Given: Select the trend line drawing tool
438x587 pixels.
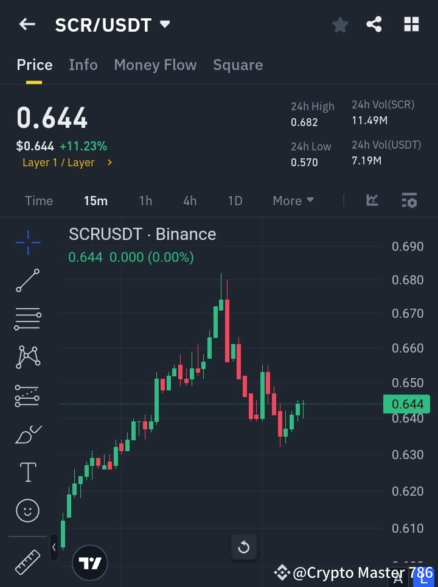Looking at the screenshot, I should click(x=27, y=281).
